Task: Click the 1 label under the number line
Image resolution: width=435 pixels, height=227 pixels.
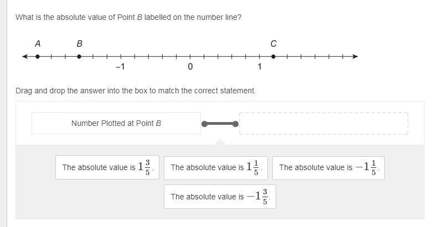Action: (259, 67)
